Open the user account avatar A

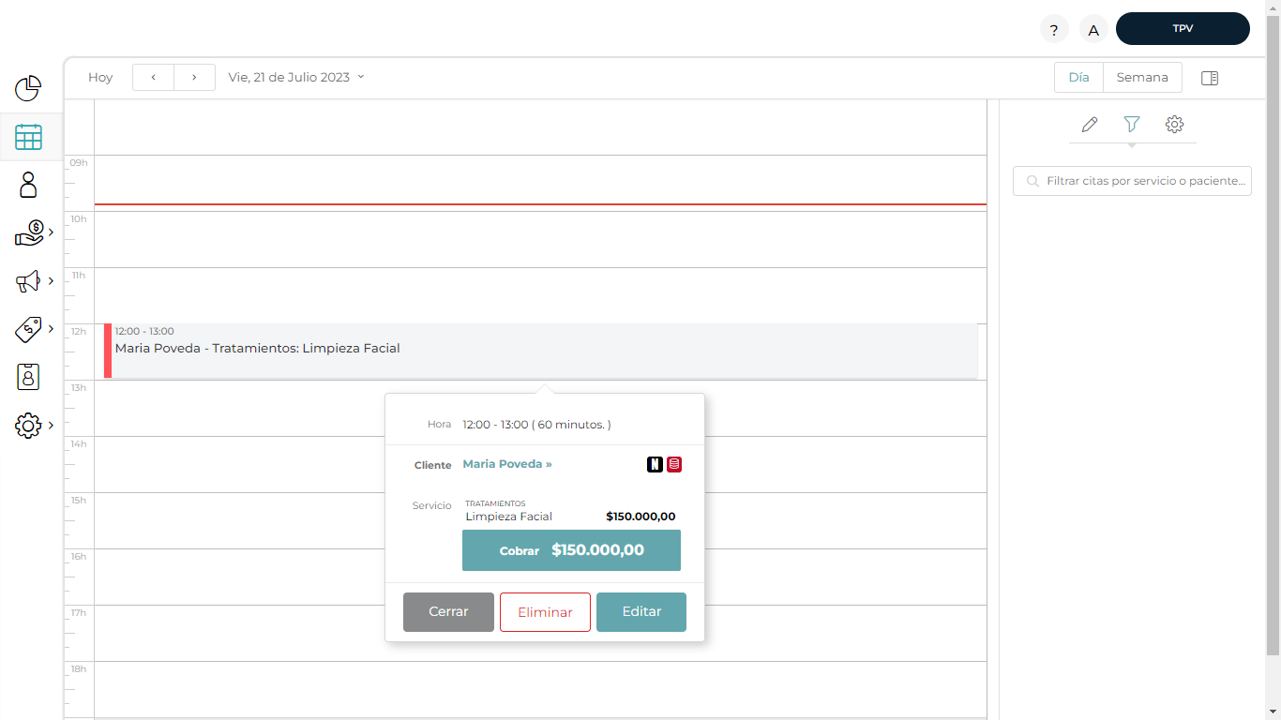pos(1093,29)
